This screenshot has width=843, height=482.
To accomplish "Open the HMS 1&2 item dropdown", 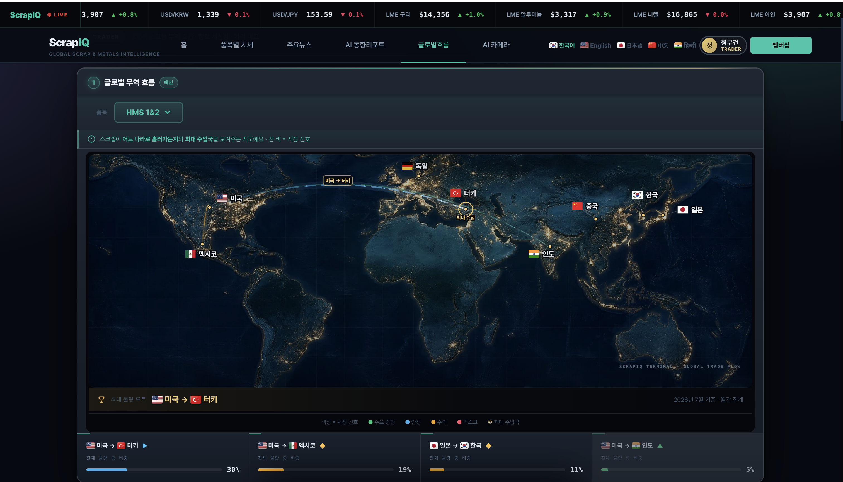I will 148,112.
